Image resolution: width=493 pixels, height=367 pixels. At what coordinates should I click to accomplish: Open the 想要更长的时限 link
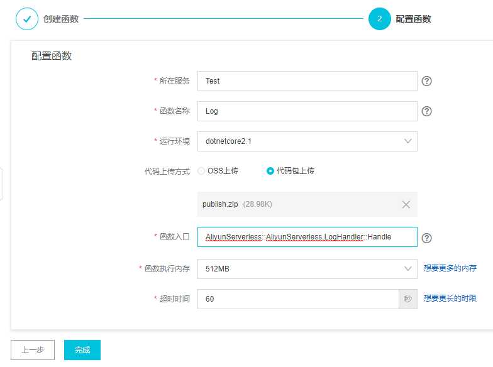coord(450,299)
